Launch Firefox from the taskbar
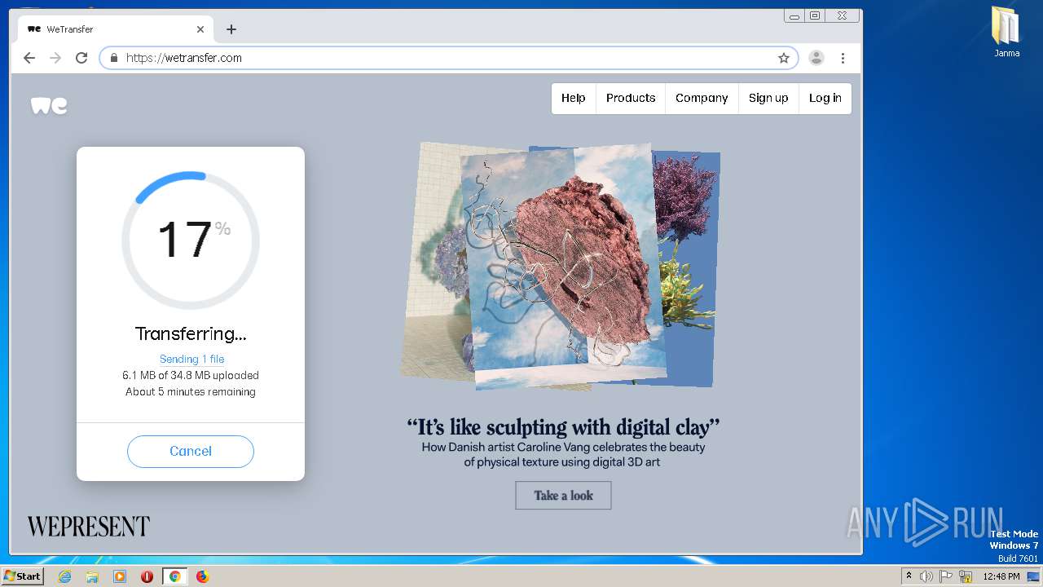The height and width of the screenshot is (587, 1043). (202, 576)
